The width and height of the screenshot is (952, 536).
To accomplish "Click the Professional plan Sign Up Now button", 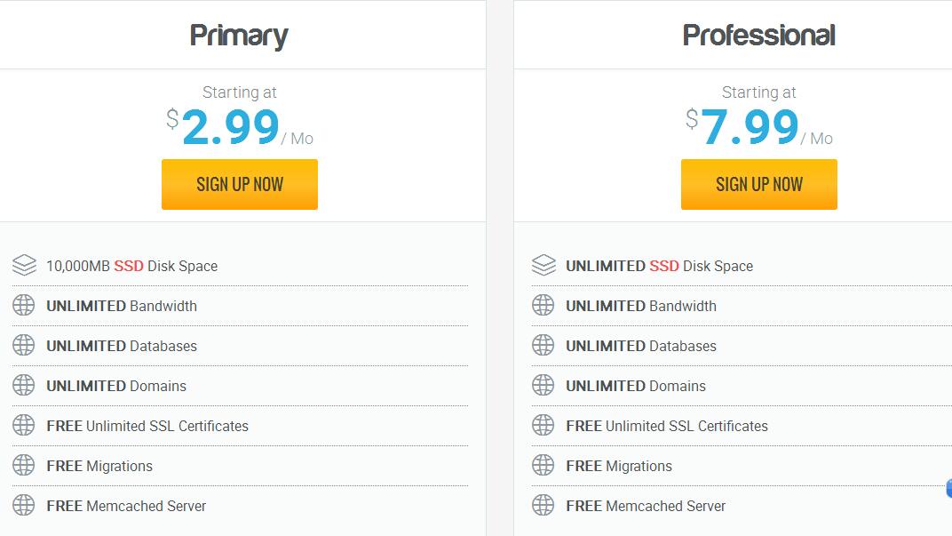I will (758, 185).
